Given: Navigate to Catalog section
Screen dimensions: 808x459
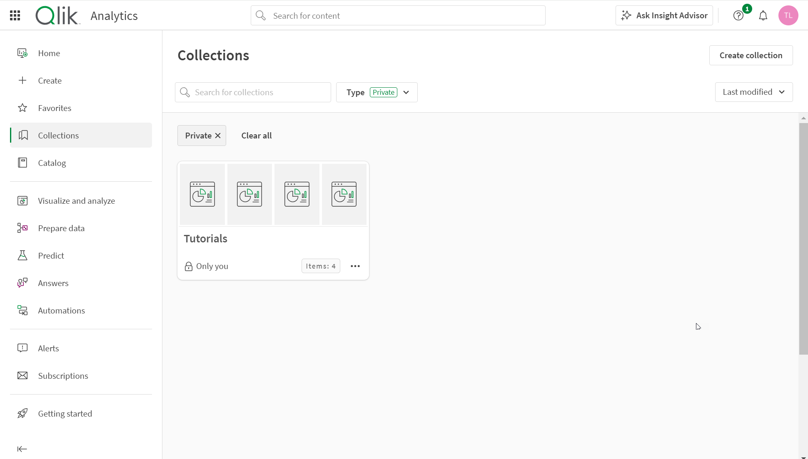Looking at the screenshot, I should pyautogui.click(x=52, y=163).
